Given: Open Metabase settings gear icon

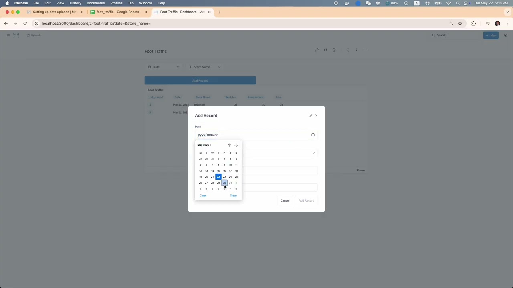Looking at the screenshot, I should coord(505,35).
